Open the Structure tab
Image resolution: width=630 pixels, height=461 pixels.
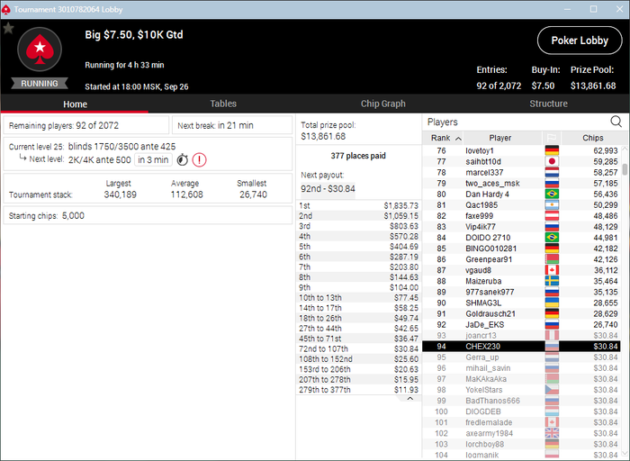pos(548,104)
